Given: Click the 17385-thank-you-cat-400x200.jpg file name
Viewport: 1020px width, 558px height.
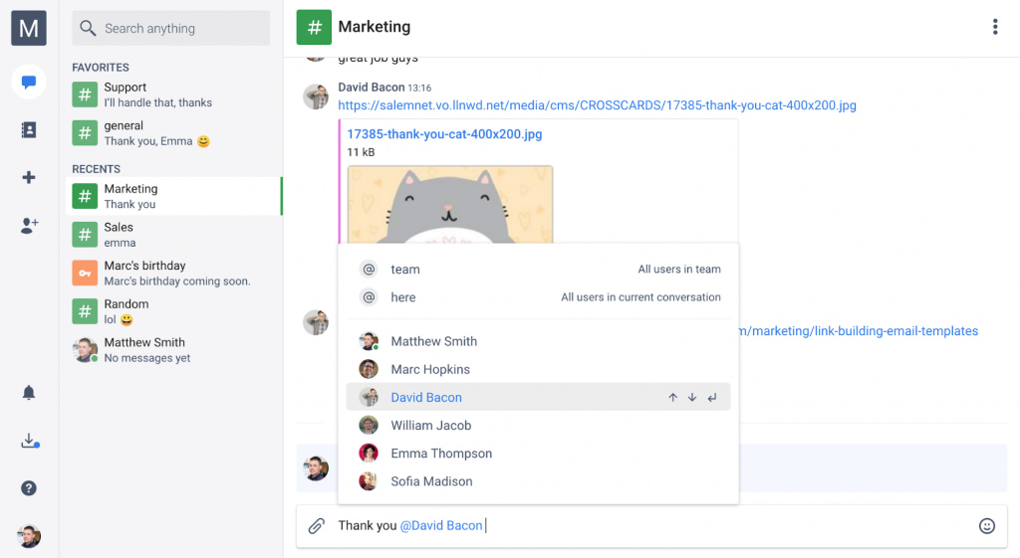Looking at the screenshot, I should pyautogui.click(x=444, y=134).
